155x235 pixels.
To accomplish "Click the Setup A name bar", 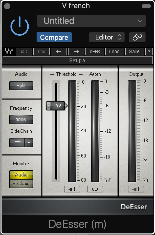I will coord(77,60).
